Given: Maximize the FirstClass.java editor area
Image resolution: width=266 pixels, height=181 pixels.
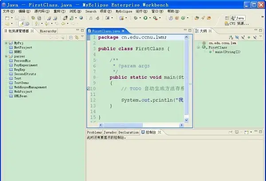Looking at the screenshot, I should [190, 30].
